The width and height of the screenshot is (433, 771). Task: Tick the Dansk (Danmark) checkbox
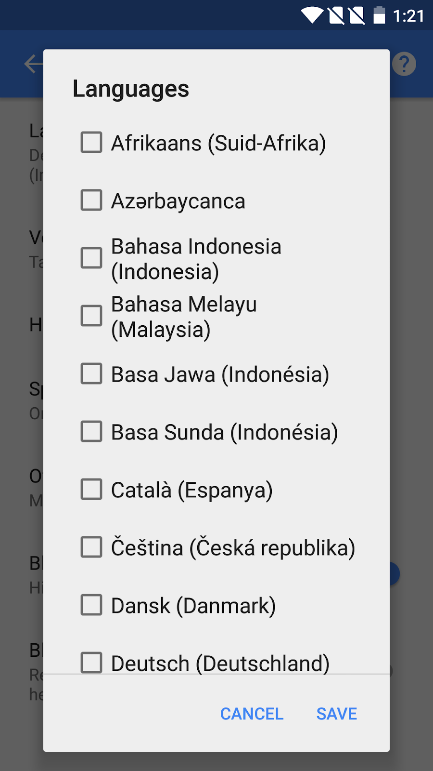pyautogui.click(x=91, y=605)
